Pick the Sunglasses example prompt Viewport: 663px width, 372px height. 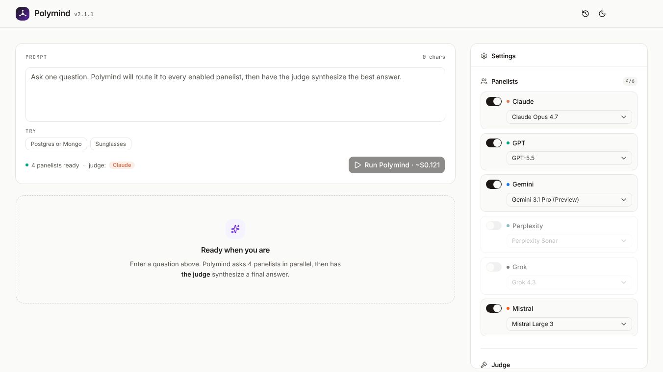click(111, 144)
